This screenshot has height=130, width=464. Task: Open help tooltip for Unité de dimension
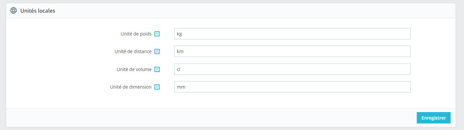157,87
